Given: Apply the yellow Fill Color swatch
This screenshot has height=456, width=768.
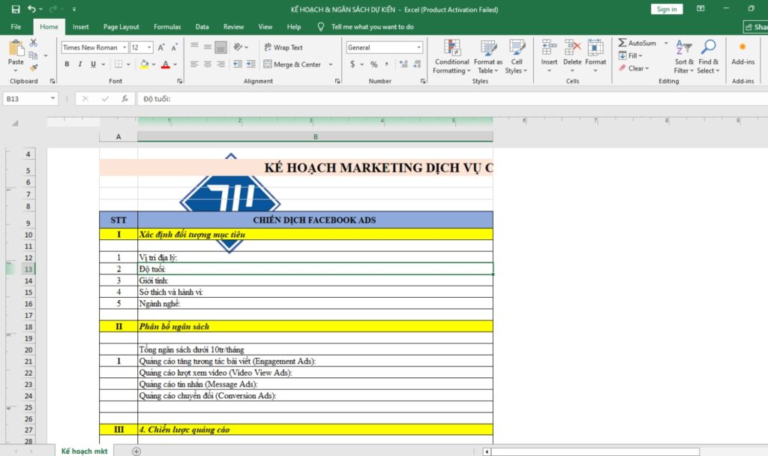Looking at the screenshot, I should (143, 64).
